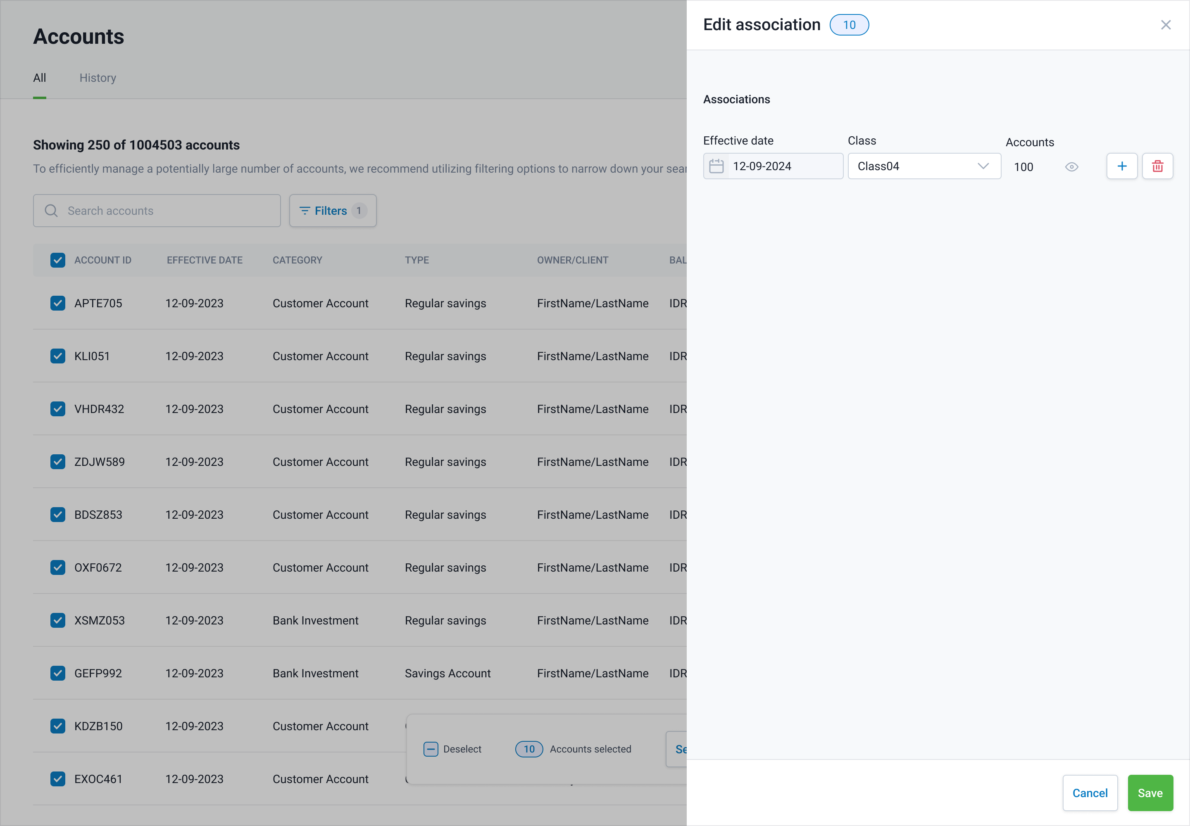Click the Cancel button

[1090, 793]
